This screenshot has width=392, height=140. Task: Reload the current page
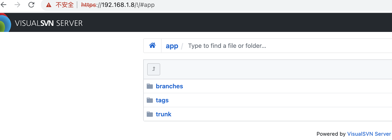point(31,5)
